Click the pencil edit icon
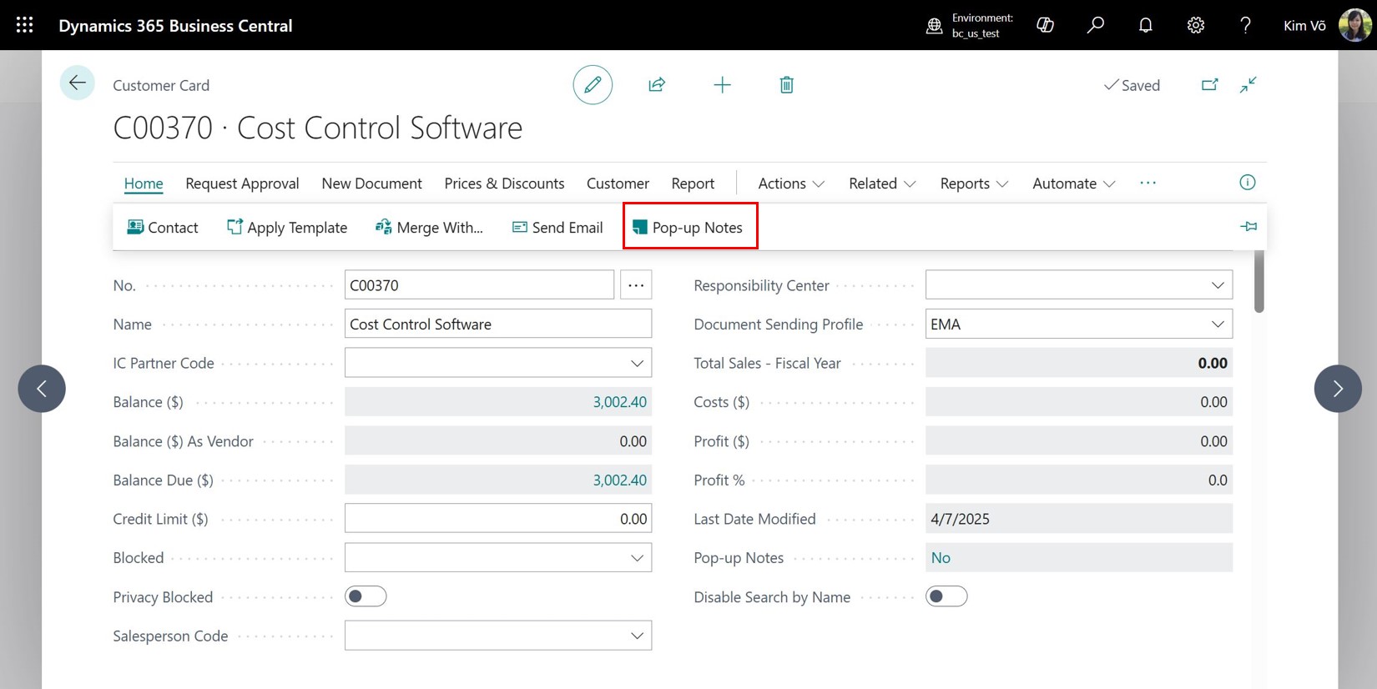1377x689 pixels. click(x=593, y=84)
